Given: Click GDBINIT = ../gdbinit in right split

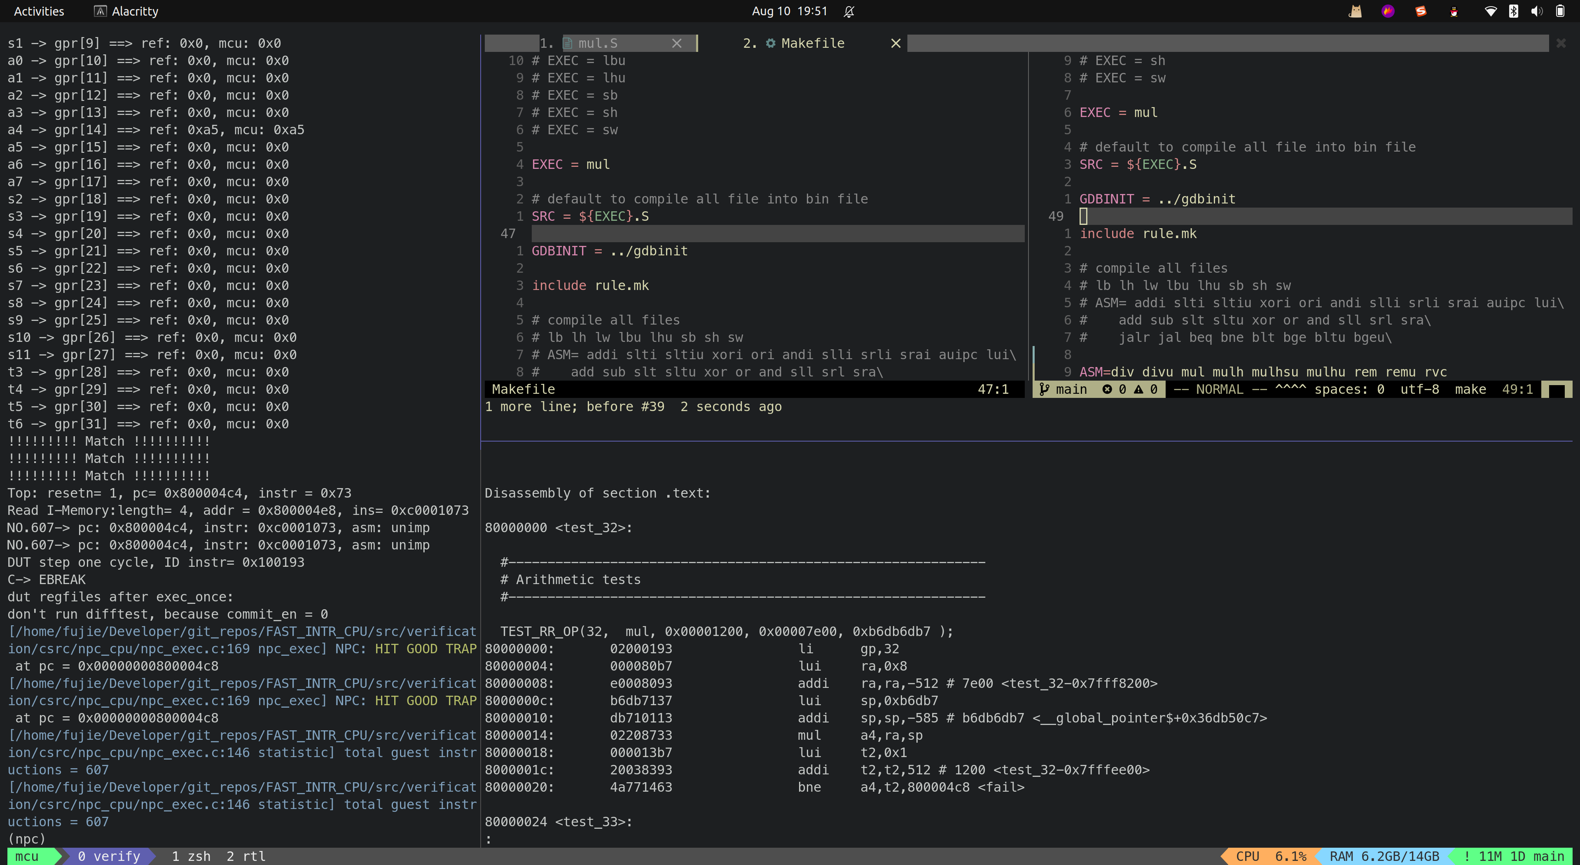Looking at the screenshot, I should pos(1157,199).
